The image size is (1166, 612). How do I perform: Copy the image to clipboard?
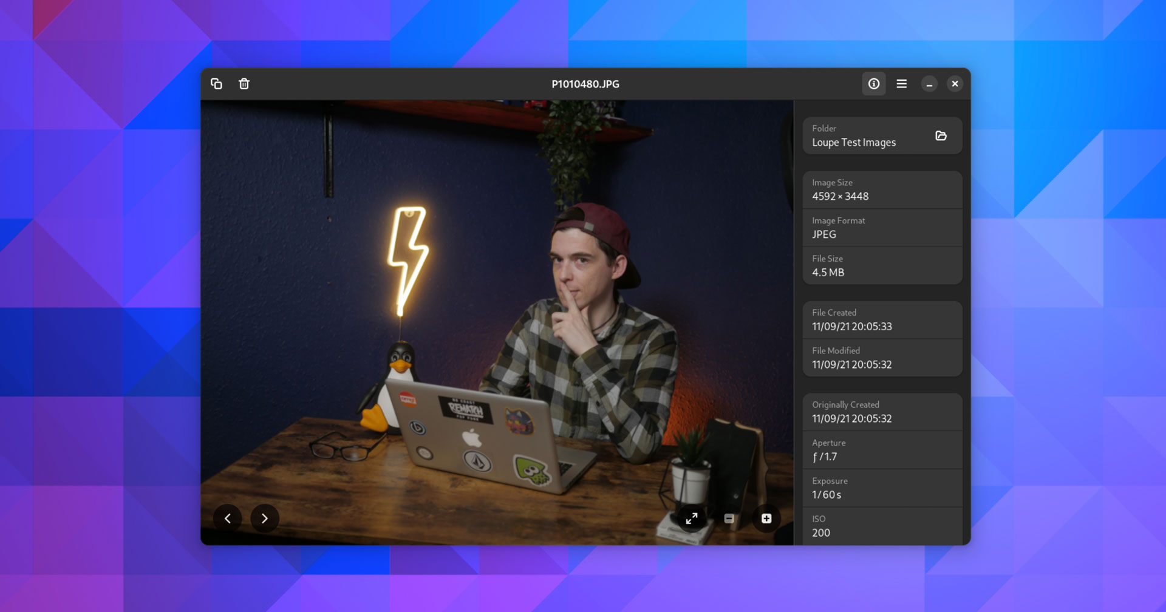click(217, 84)
